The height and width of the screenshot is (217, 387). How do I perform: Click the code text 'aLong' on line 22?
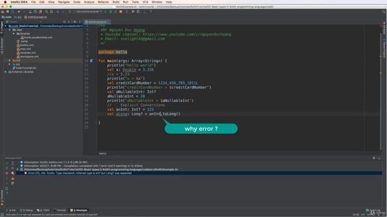click(122, 114)
